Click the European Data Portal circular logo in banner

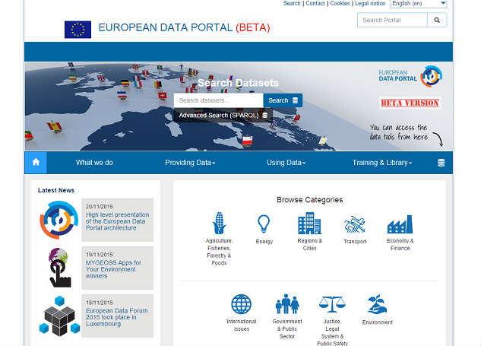tap(431, 76)
